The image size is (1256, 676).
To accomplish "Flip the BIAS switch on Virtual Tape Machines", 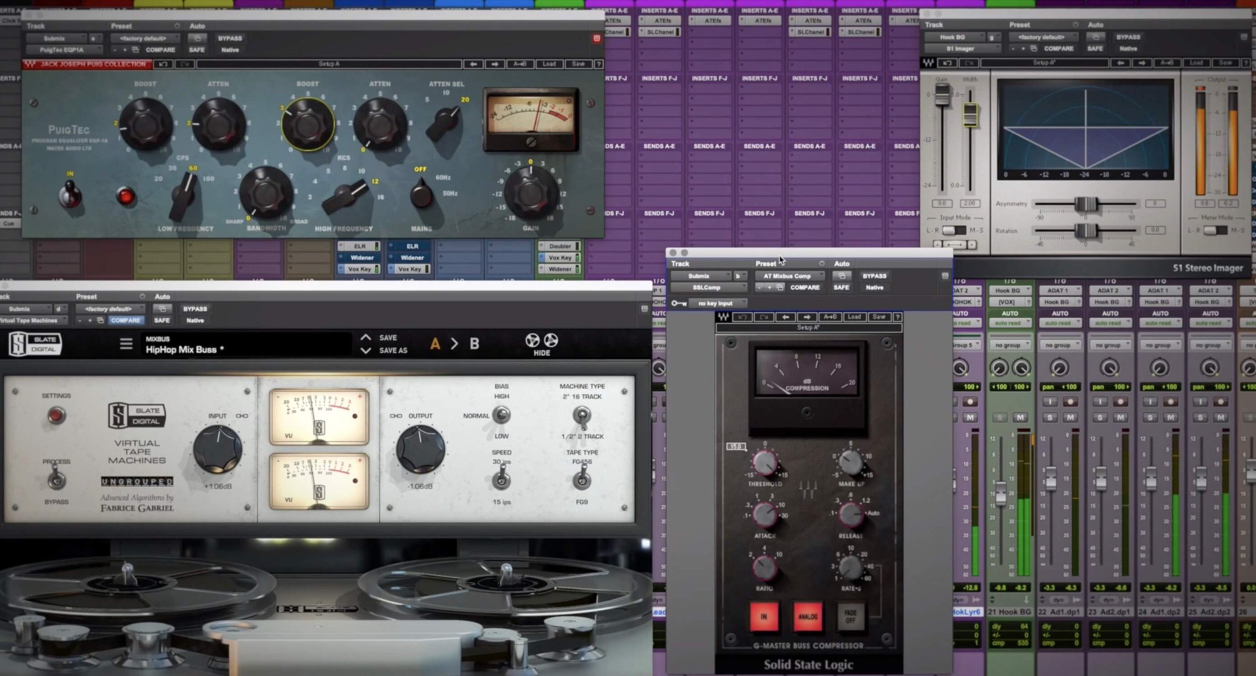I will pyautogui.click(x=501, y=415).
